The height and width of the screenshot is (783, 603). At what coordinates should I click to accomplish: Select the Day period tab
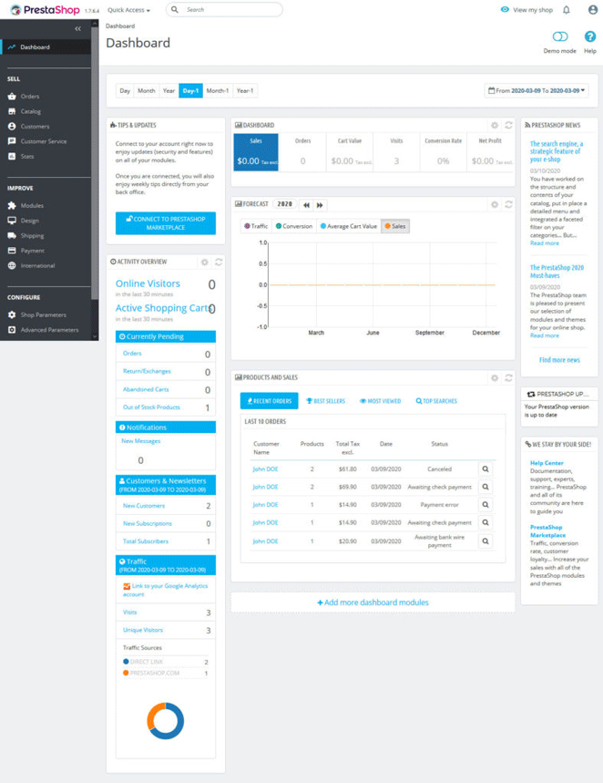[x=125, y=91]
